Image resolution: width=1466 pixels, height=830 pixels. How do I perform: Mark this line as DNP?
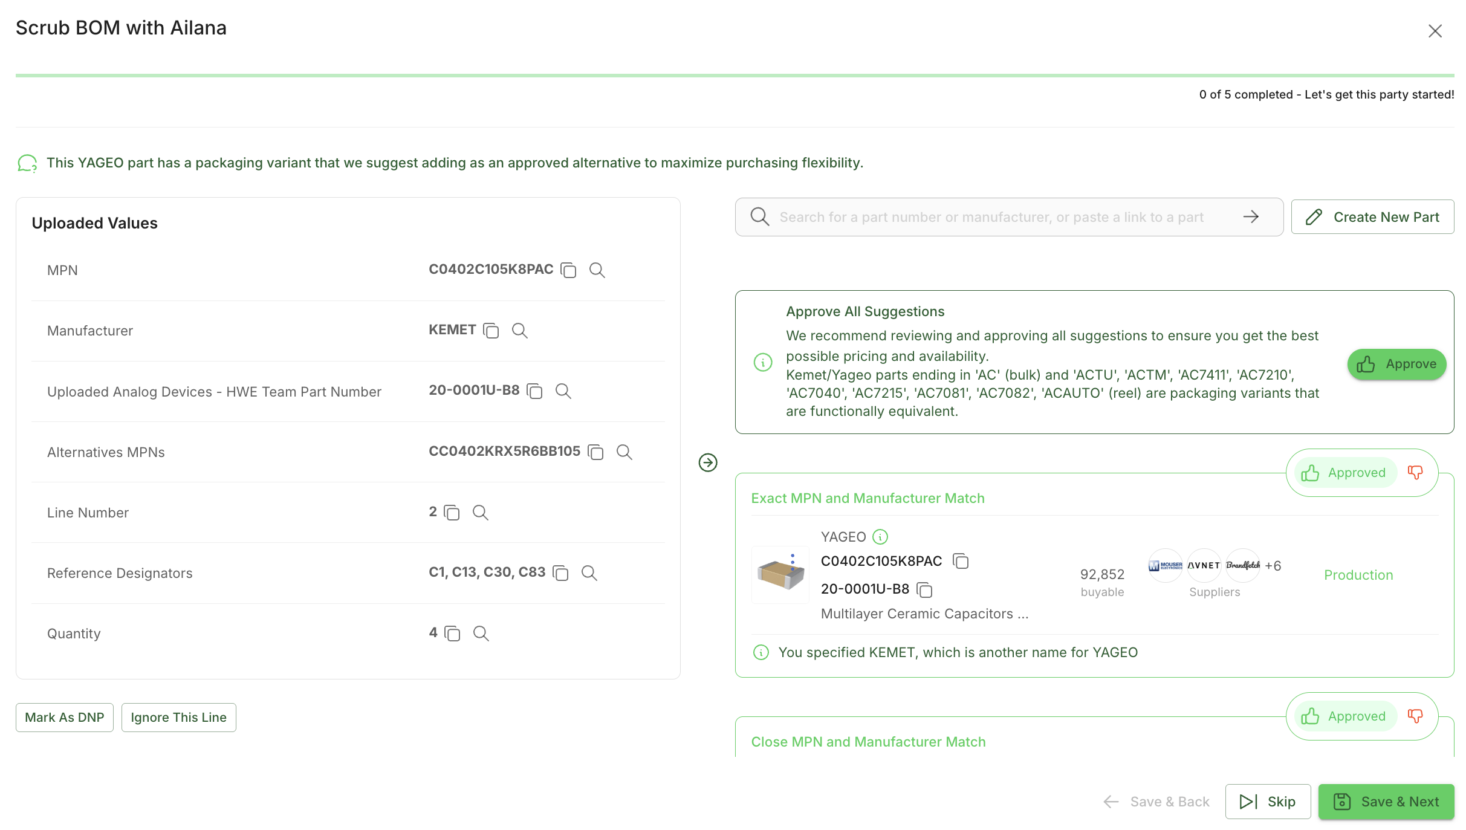[65, 718]
